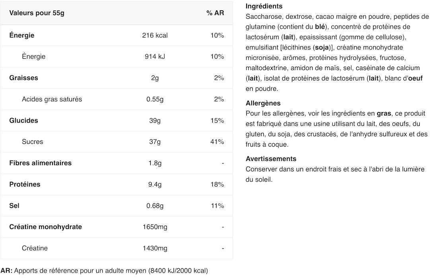Select the Graisses row label

click(x=23, y=78)
